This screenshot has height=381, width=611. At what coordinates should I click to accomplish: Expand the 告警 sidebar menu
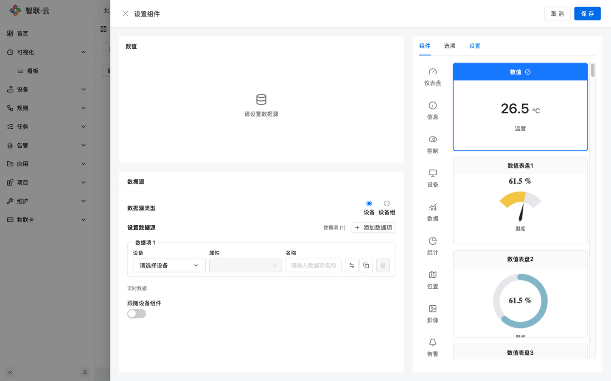(x=47, y=145)
